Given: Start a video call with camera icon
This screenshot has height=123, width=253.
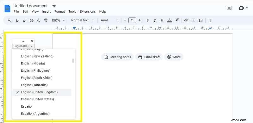Looking at the screenshot, I should (x=241, y=8).
